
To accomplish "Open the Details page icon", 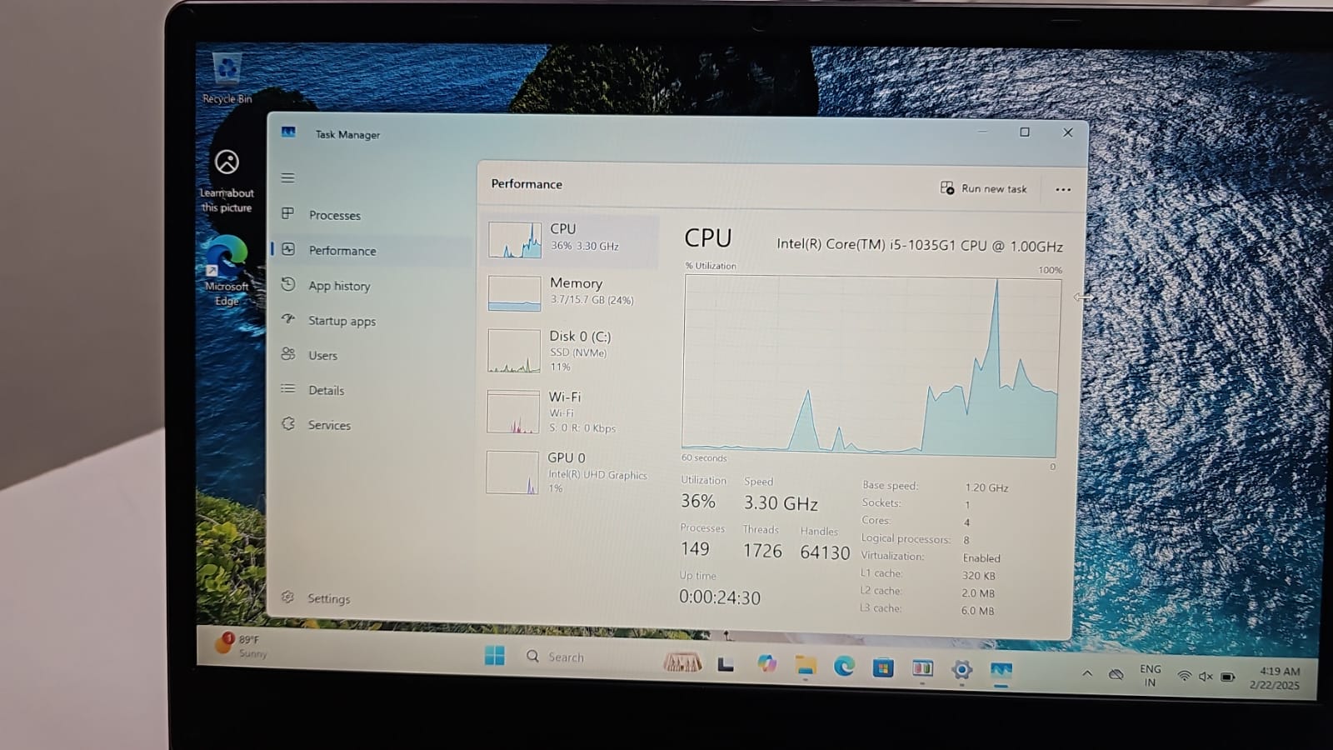I will coord(288,390).
